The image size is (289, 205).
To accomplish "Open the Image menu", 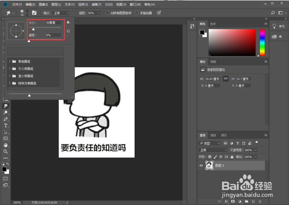I will click(x=43, y=4).
